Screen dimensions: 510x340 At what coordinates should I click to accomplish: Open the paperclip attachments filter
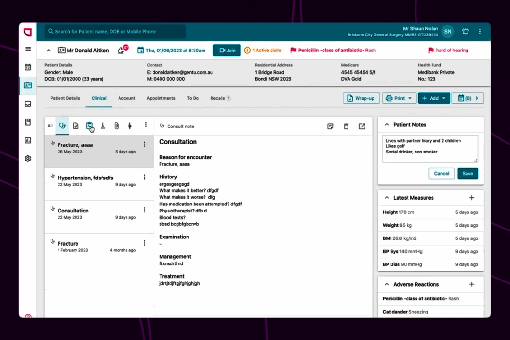(116, 126)
